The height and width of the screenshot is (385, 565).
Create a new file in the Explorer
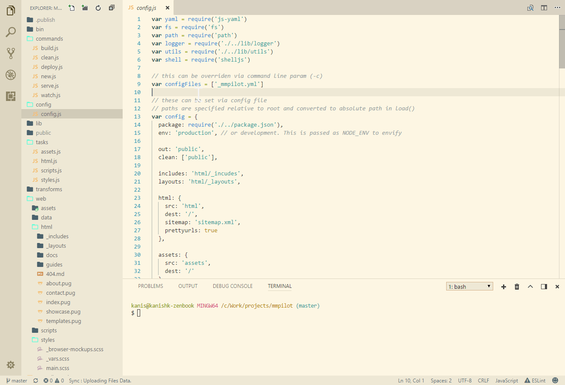71,7
